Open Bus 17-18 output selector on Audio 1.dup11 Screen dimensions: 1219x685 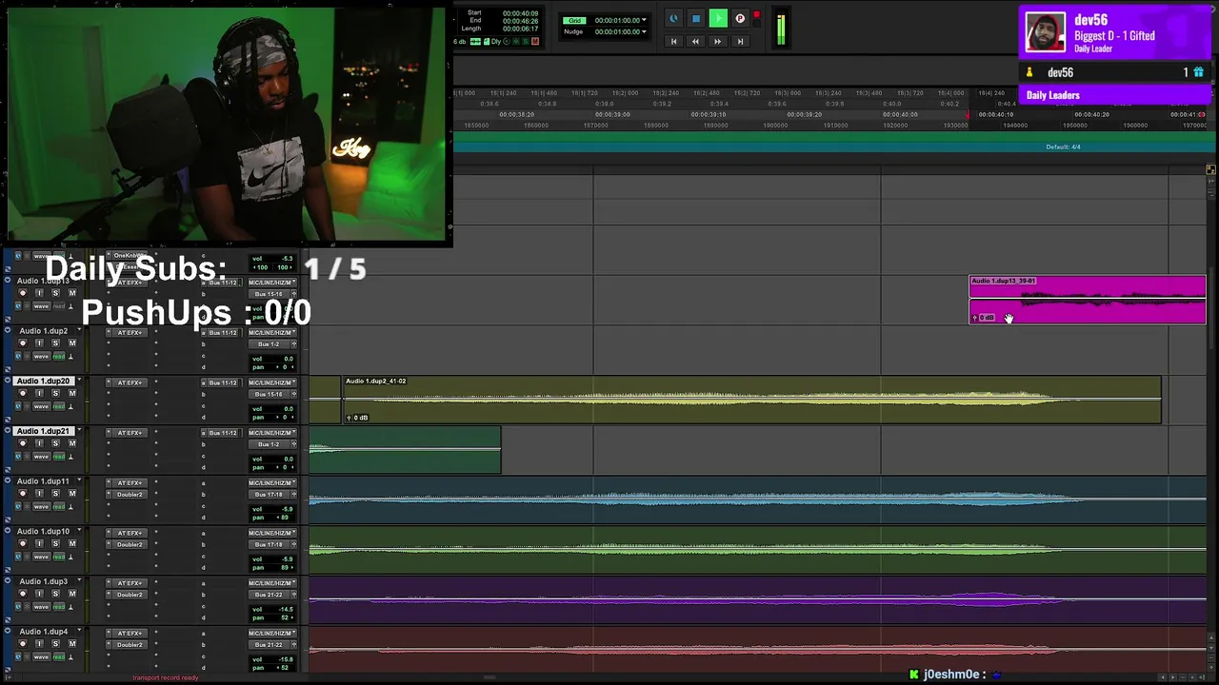[x=269, y=495]
